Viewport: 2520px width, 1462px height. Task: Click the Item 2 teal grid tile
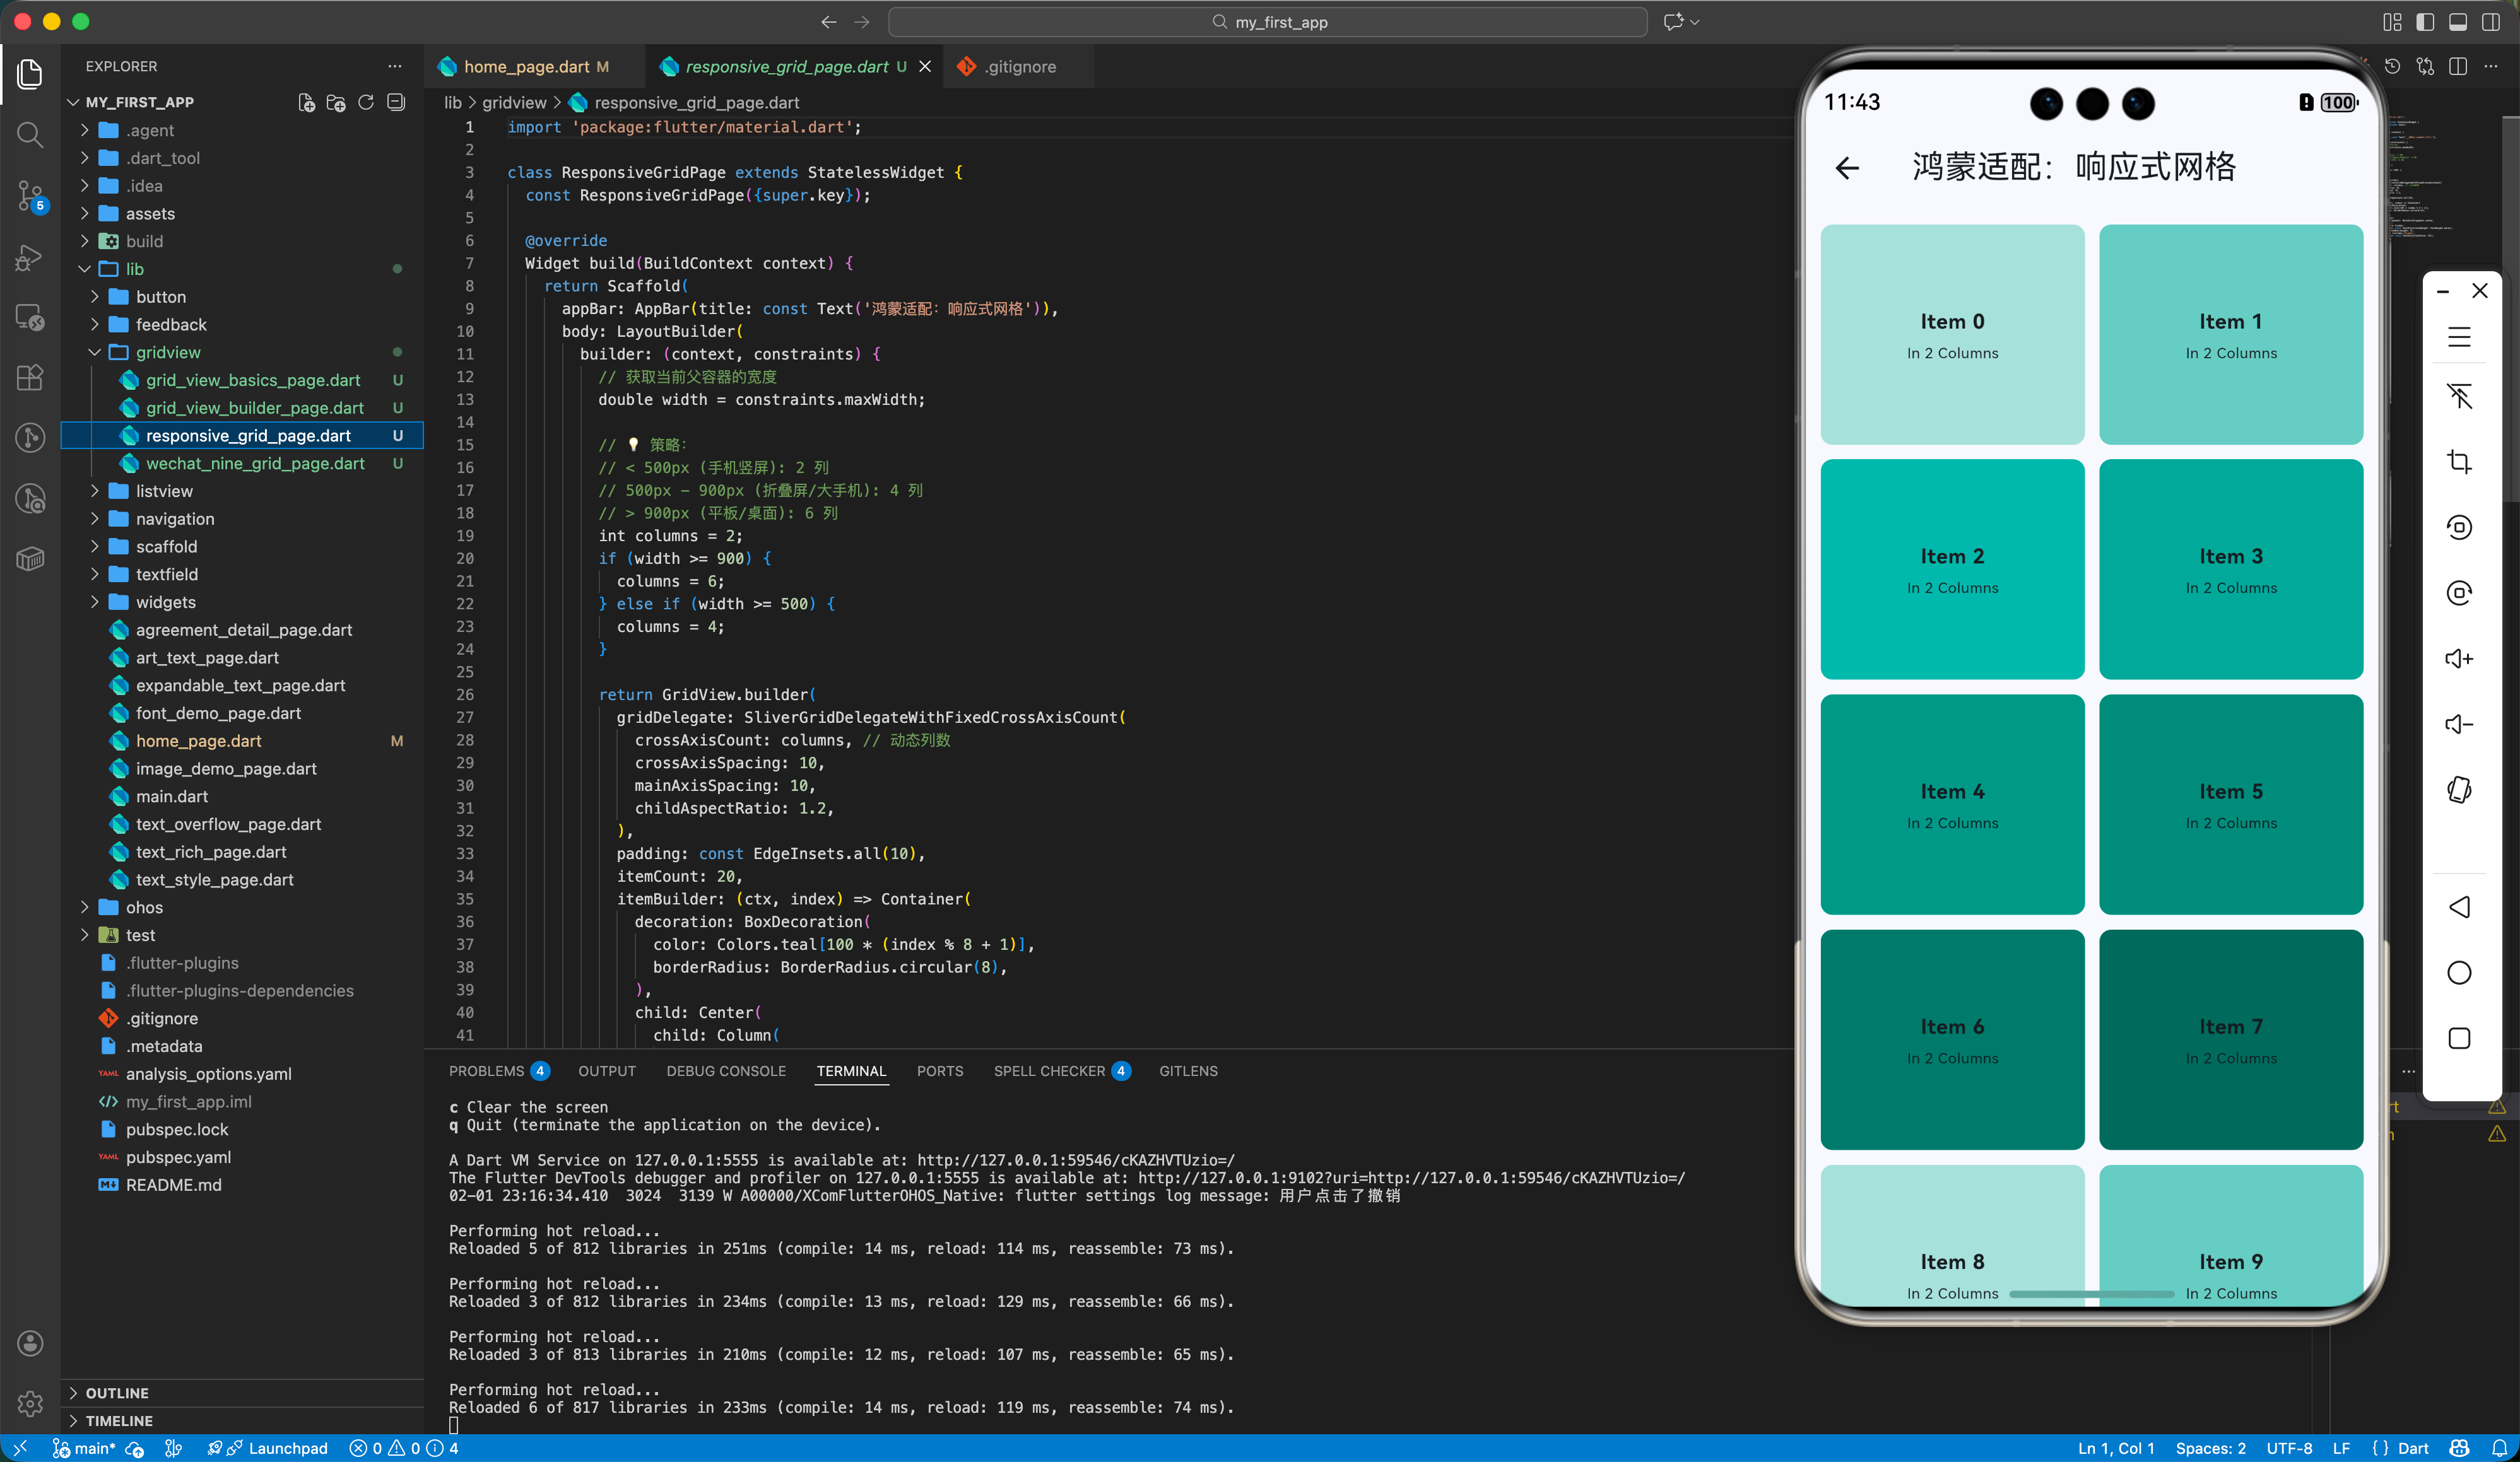click(1952, 569)
